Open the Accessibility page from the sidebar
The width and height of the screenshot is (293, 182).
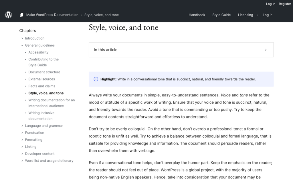click(38, 52)
